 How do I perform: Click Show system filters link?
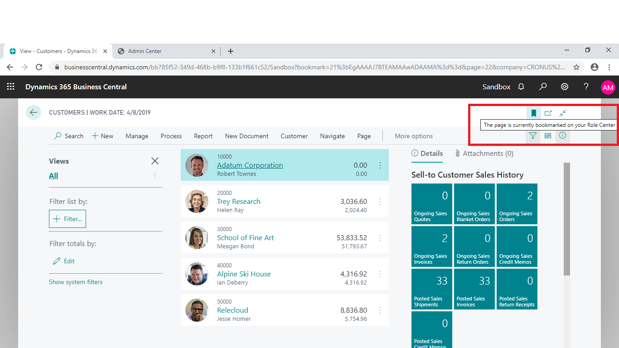tap(76, 282)
